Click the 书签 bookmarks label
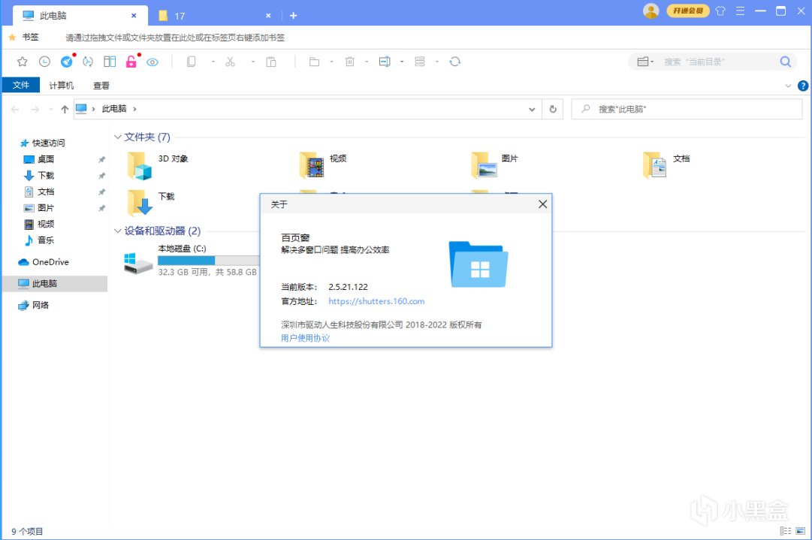This screenshot has height=540, width=812. [x=30, y=37]
